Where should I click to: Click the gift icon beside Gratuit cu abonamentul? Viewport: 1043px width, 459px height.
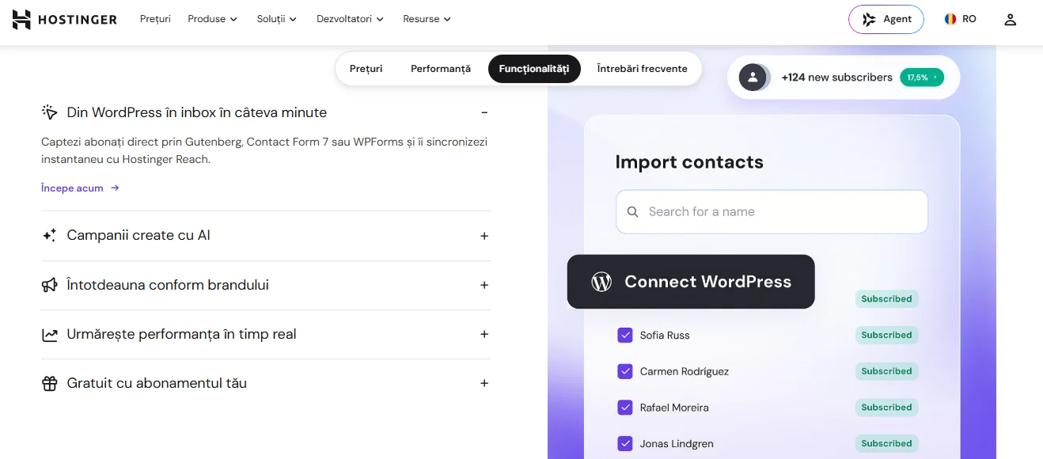tap(49, 383)
